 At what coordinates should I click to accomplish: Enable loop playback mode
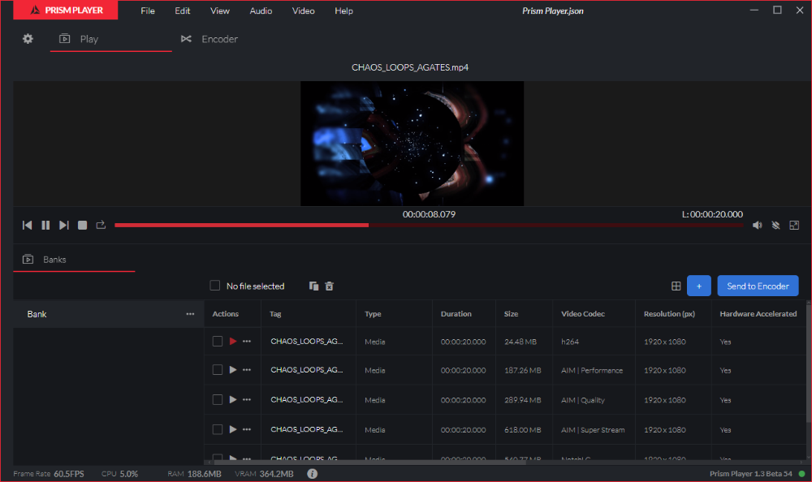coord(101,225)
